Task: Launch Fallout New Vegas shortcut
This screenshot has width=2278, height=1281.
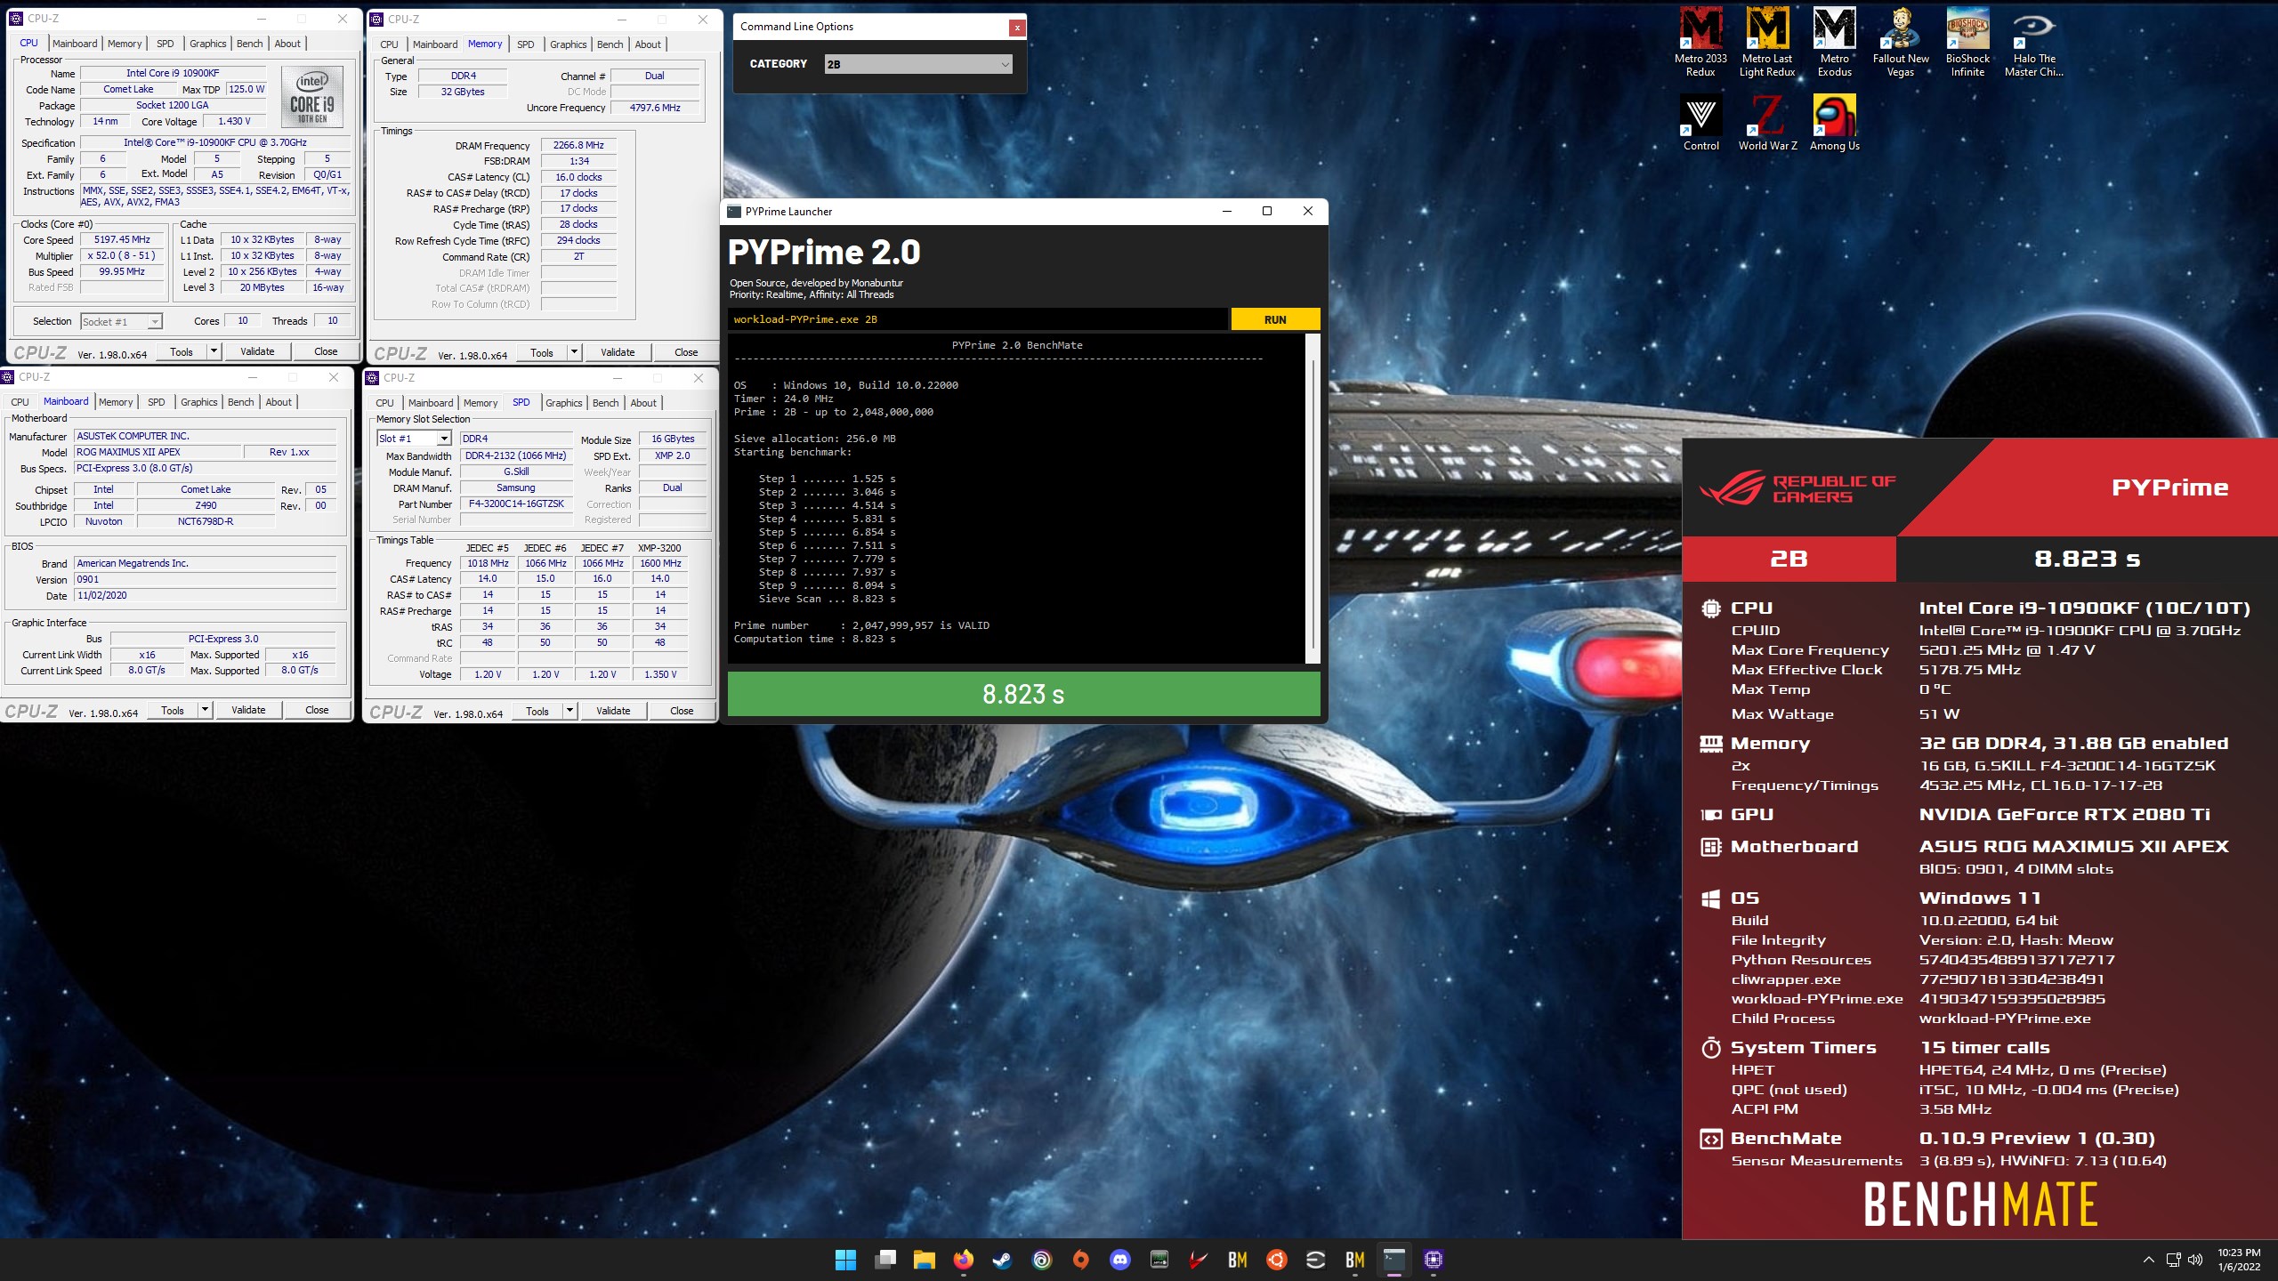Action: coord(1901,43)
